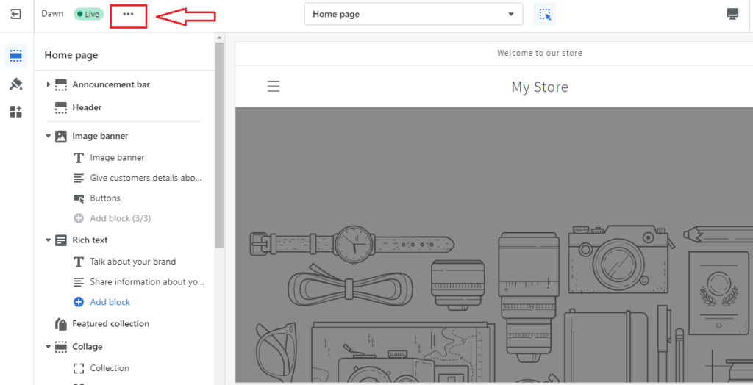Viewport: 753px width, 385px height.
Task: Select the Header section
Action: tap(87, 107)
